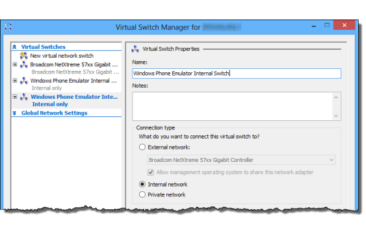The width and height of the screenshot is (366, 238).
Task: Close the Virtual Switch Manager window
Action: coord(345,25)
